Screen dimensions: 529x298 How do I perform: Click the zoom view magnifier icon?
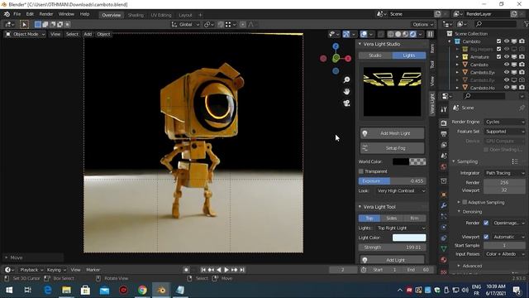point(346,79)
